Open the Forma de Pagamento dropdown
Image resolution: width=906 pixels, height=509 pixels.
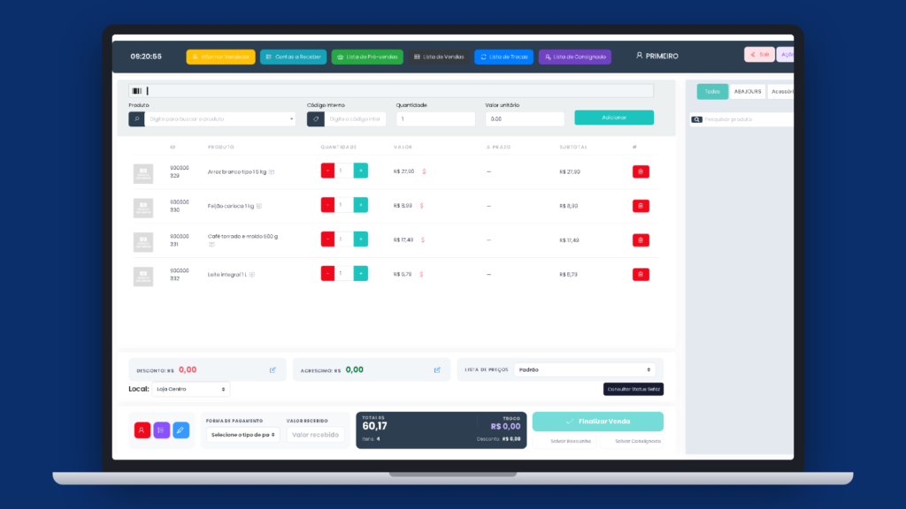(x=242, y=435)
